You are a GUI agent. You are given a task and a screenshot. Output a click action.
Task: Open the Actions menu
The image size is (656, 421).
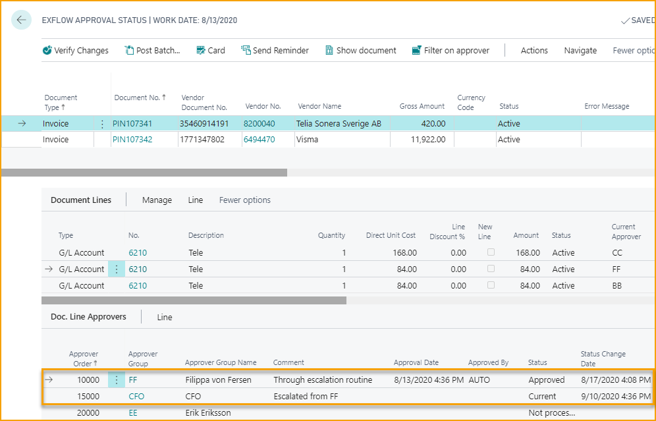pyautogui.click(x=533, y=51)
